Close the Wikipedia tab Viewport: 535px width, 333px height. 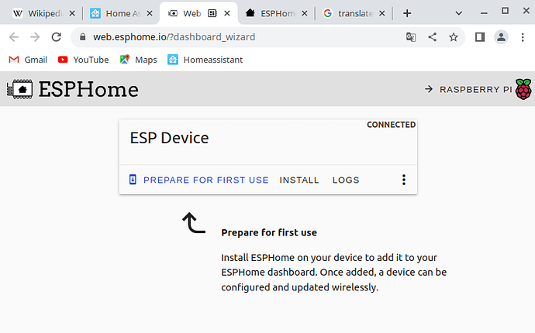(72, 13)
